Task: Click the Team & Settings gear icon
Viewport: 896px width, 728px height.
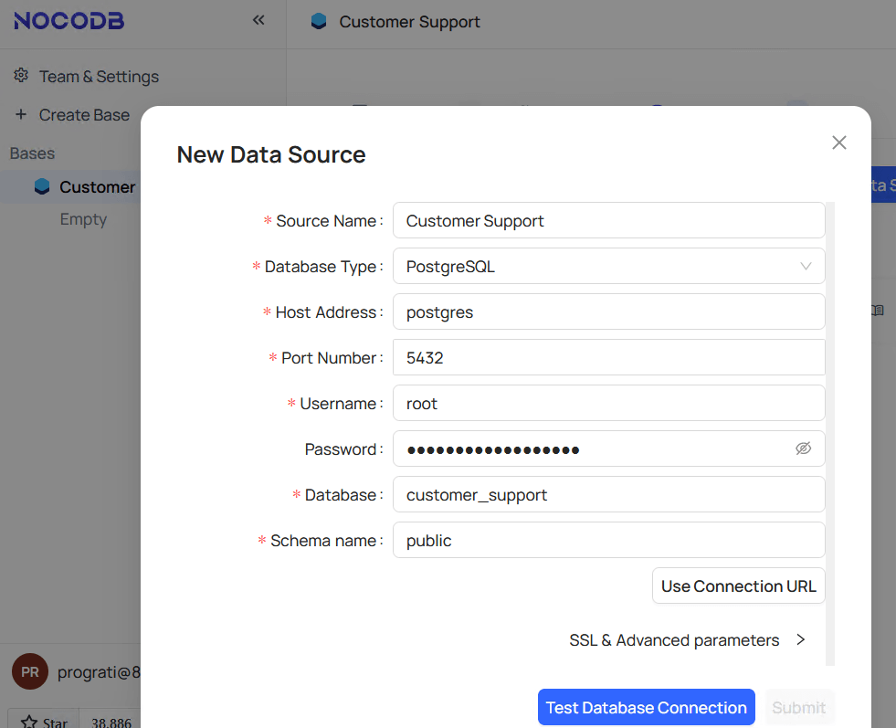Action: (x=21, y=76)
